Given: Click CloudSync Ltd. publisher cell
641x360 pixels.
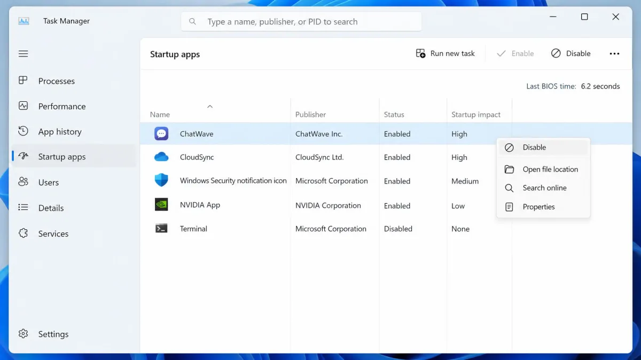Looking at the screenshot, I should coord(319,157).
